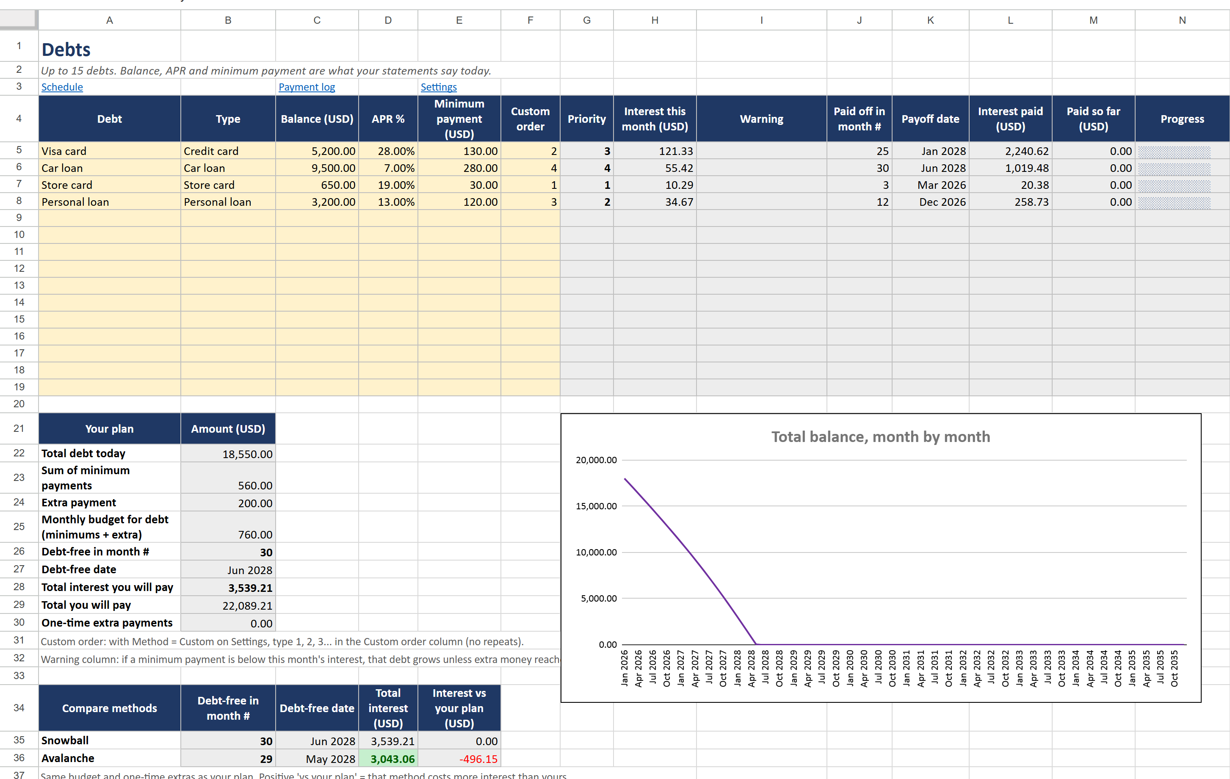Select the Snowball row label
Screen dimensions: 1230x779
(x=109, y=740)
